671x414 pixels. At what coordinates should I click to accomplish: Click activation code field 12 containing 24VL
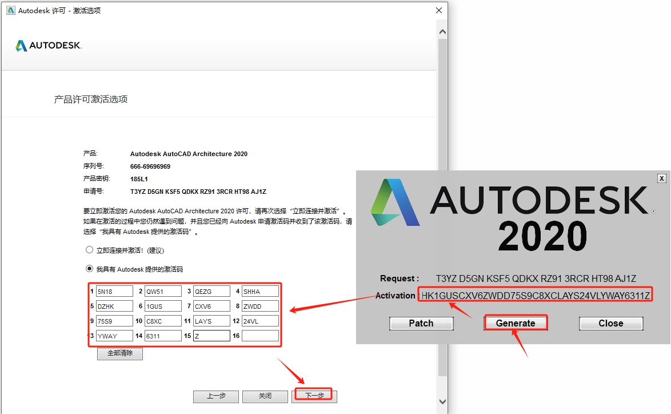(260, 321)
